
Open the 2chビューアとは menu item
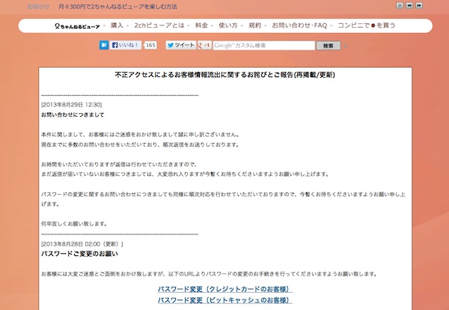[x=159, y=25]
